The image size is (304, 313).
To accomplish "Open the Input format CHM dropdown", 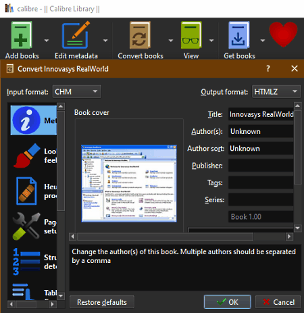I will (77, 92).
